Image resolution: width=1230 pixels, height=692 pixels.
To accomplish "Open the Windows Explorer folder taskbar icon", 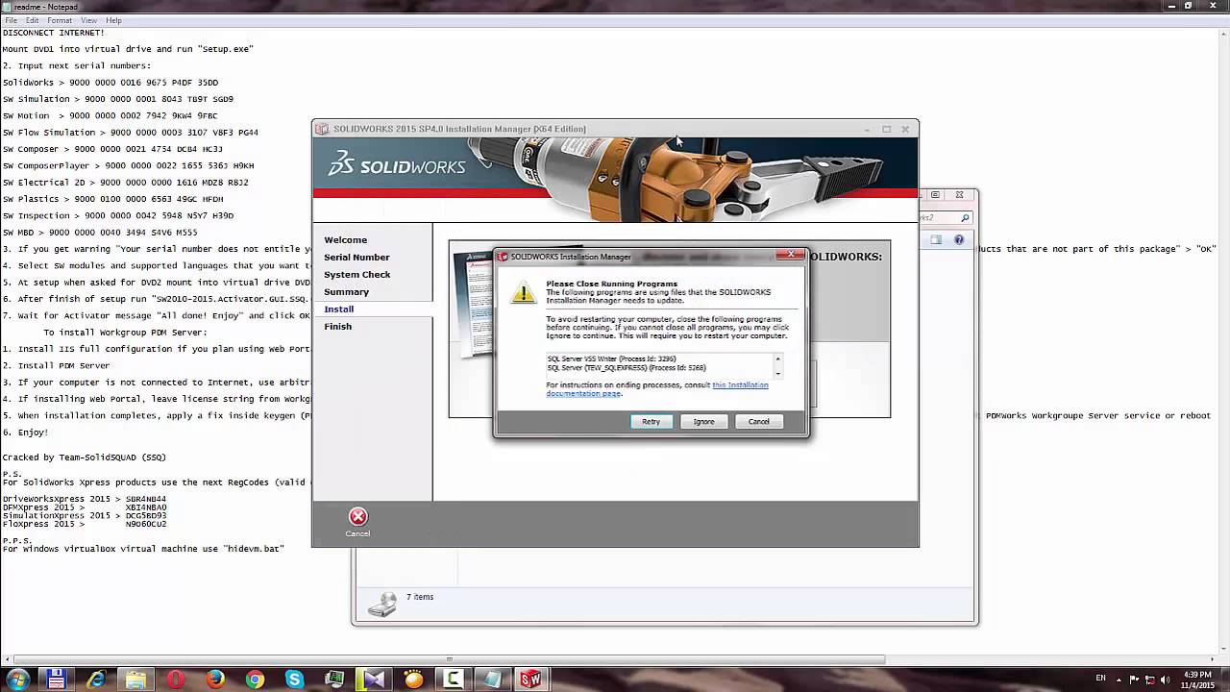I will click(x=135, y=680).
